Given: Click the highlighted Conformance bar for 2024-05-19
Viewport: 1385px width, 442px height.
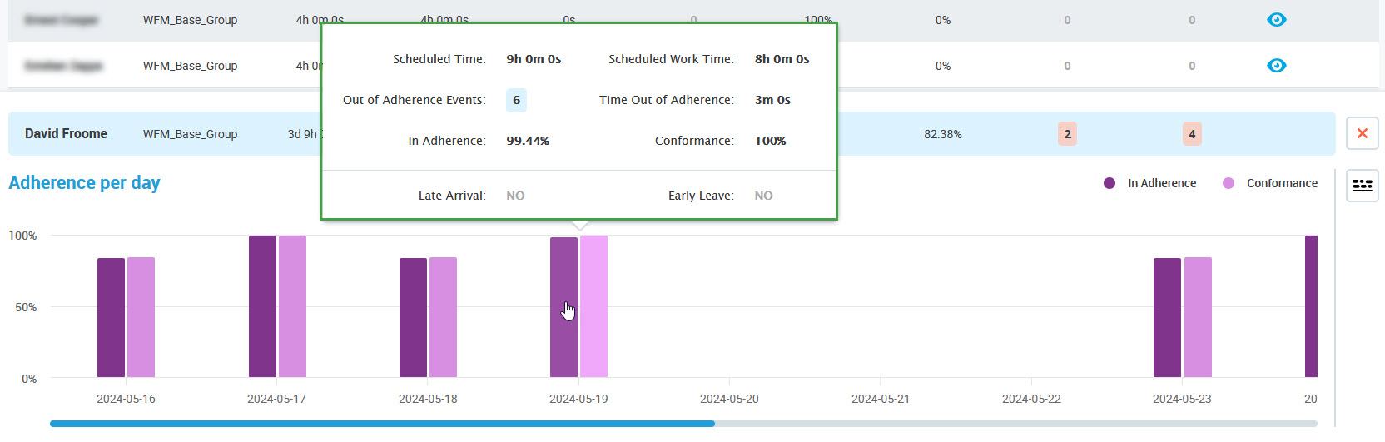Looking at the screenshot, I should [593, 306].
